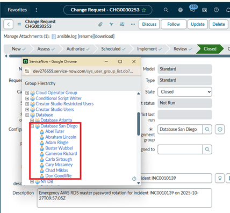Click the paperclip manage attachments icon
The height and width of the screenshot is (213, 230).
point(100,24)
